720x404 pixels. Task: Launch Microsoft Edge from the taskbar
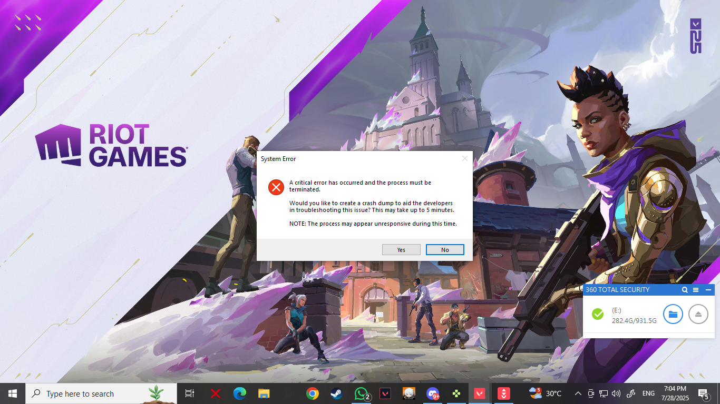click(240, 393)
